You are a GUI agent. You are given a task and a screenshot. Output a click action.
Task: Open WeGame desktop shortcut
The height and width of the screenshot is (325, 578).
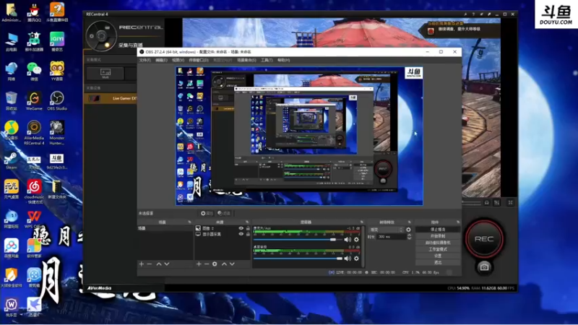point(34,100)
